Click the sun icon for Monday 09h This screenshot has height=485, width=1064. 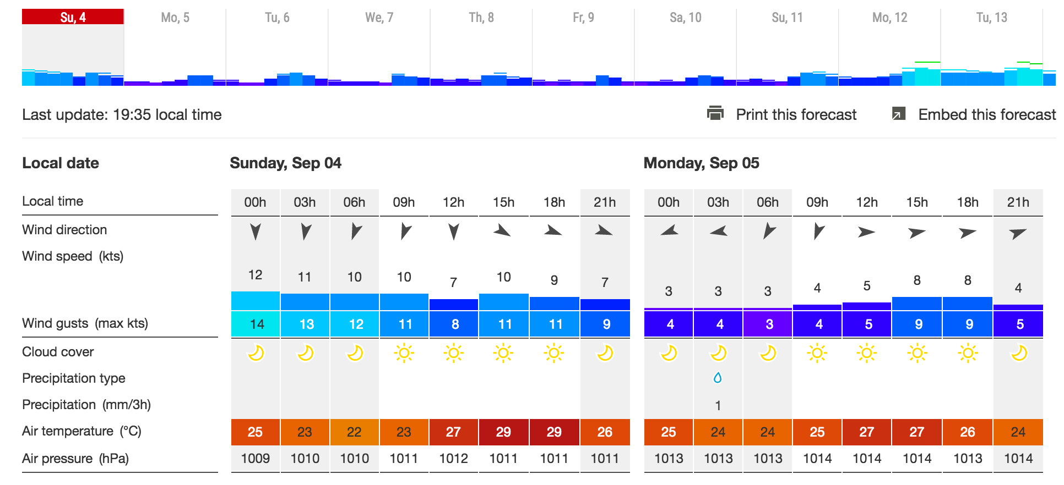(x=817, y=353)
